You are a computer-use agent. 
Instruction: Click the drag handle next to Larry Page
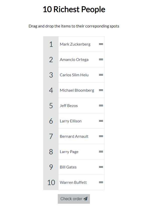[101, 152]
